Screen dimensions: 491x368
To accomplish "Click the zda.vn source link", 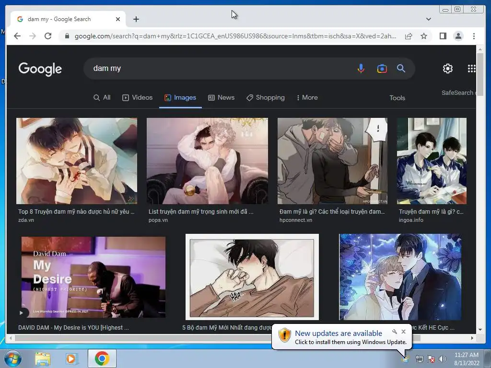I will pyautogui.click(x=26, y=220).
